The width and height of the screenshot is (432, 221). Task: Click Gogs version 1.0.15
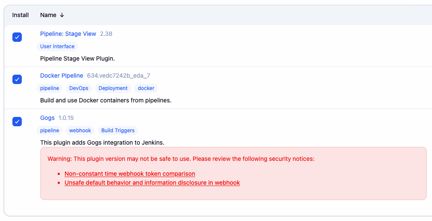click(x=66, y=118)
